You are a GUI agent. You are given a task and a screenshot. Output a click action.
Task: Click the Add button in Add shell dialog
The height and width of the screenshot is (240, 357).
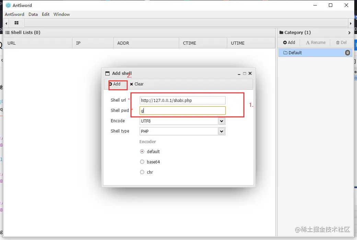click(115, 84)
